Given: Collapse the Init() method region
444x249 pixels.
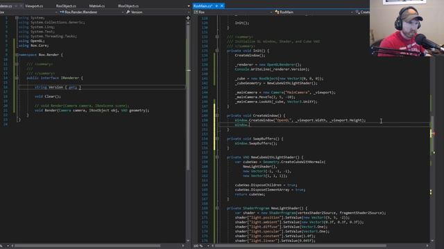Looking at the screenshot, I should point(217,50).
